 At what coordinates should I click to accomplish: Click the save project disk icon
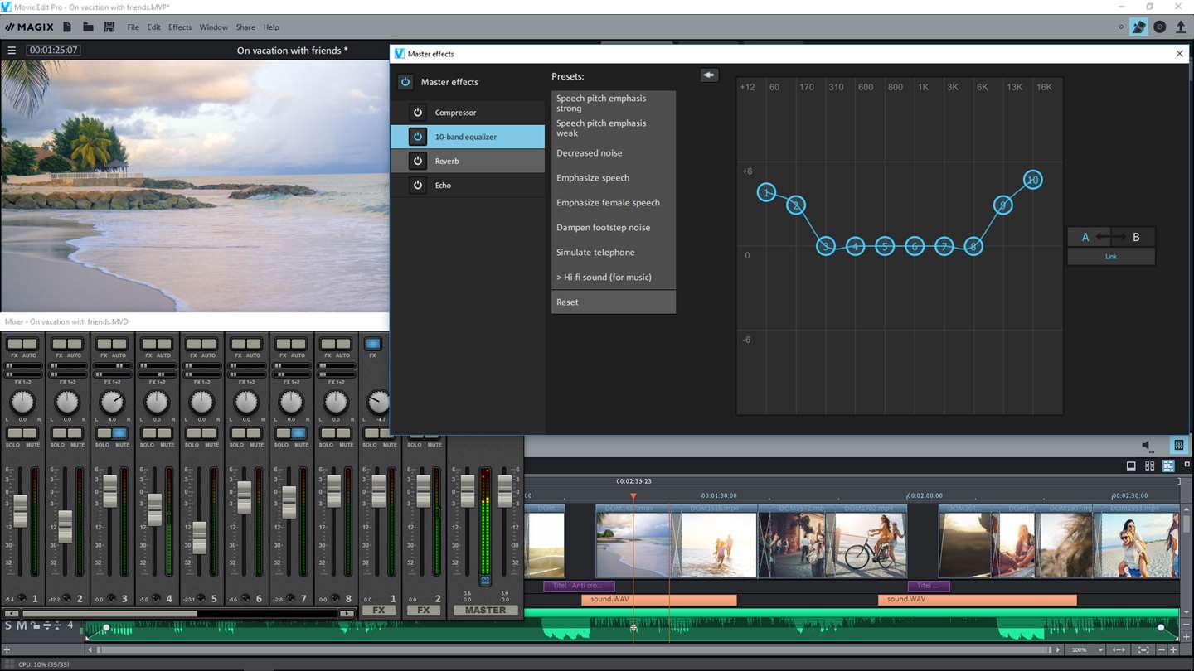[109, 27]
